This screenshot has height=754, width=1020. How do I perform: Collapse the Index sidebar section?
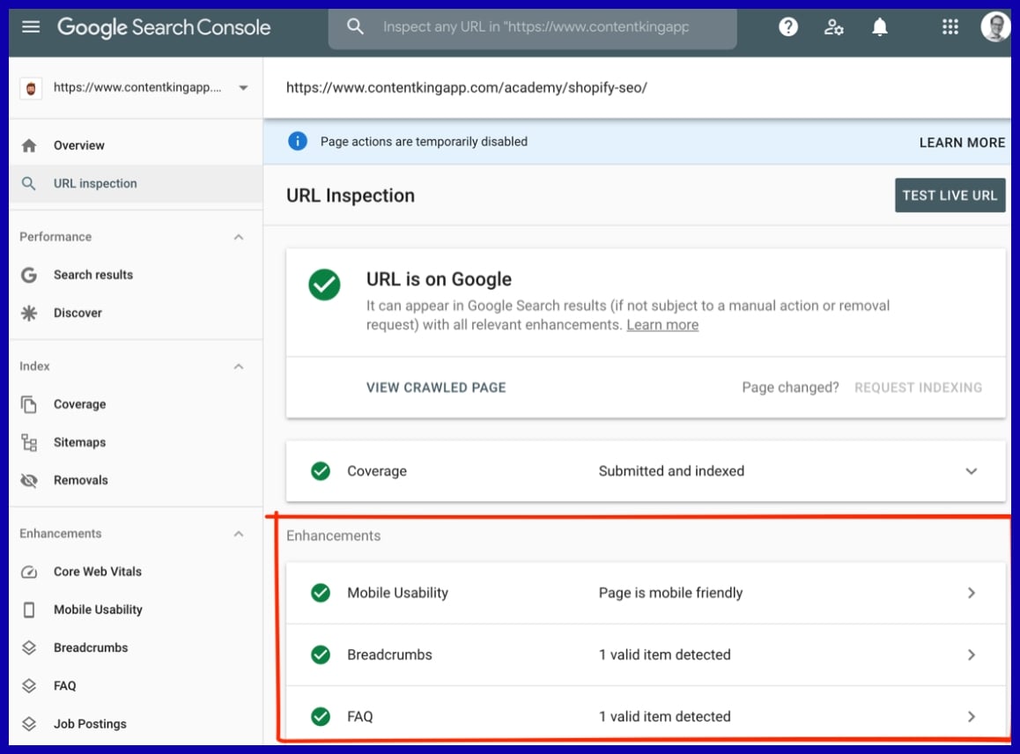[x=239, y=366]
